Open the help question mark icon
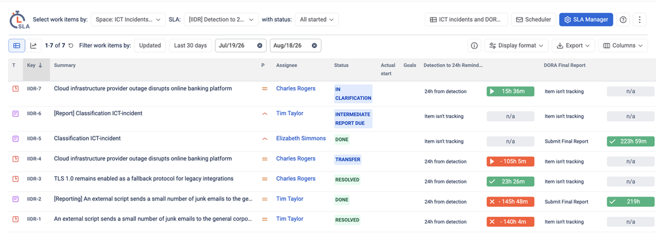This screenshot has height=241, width=656. [623, 20]
